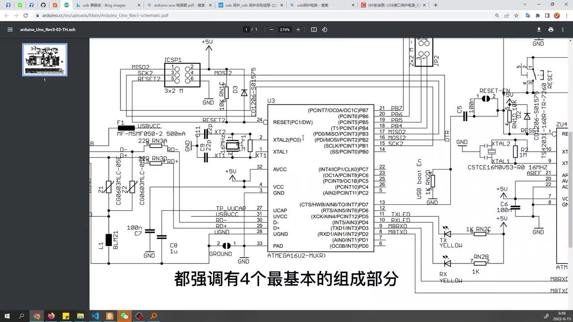Edit the 270% zoom level field
Image resolution: width=573 pixels, height=322 pixels.
pos(285,30)
